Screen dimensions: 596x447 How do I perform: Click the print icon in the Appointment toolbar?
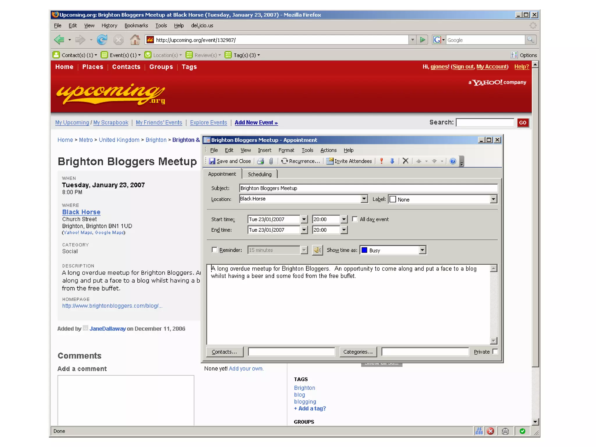pyautogui.click(x=260, y=161)
